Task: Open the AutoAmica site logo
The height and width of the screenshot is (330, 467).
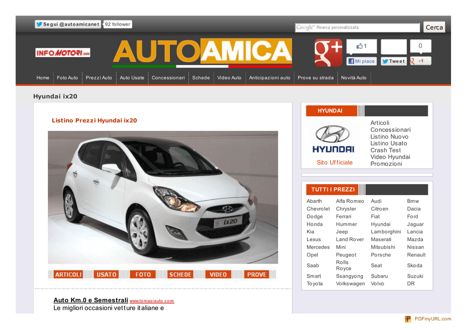Action: 202,53
